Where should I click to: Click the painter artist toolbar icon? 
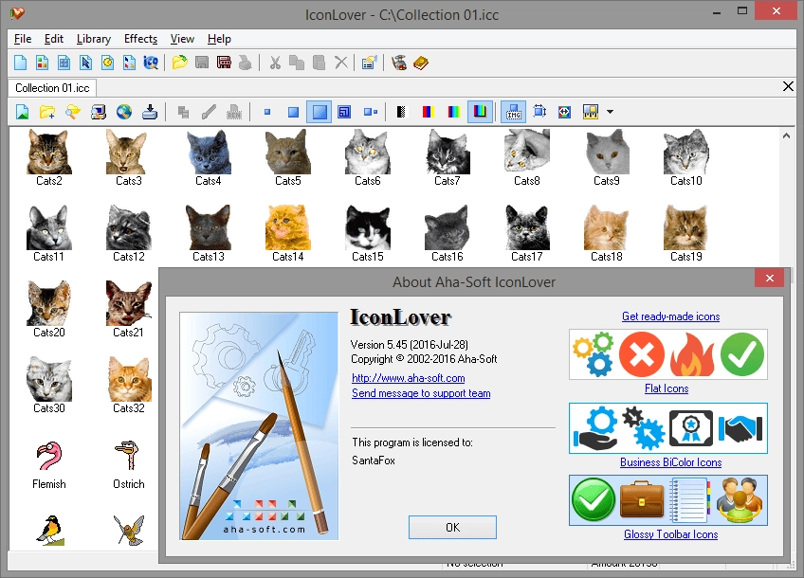pos(399,63)
